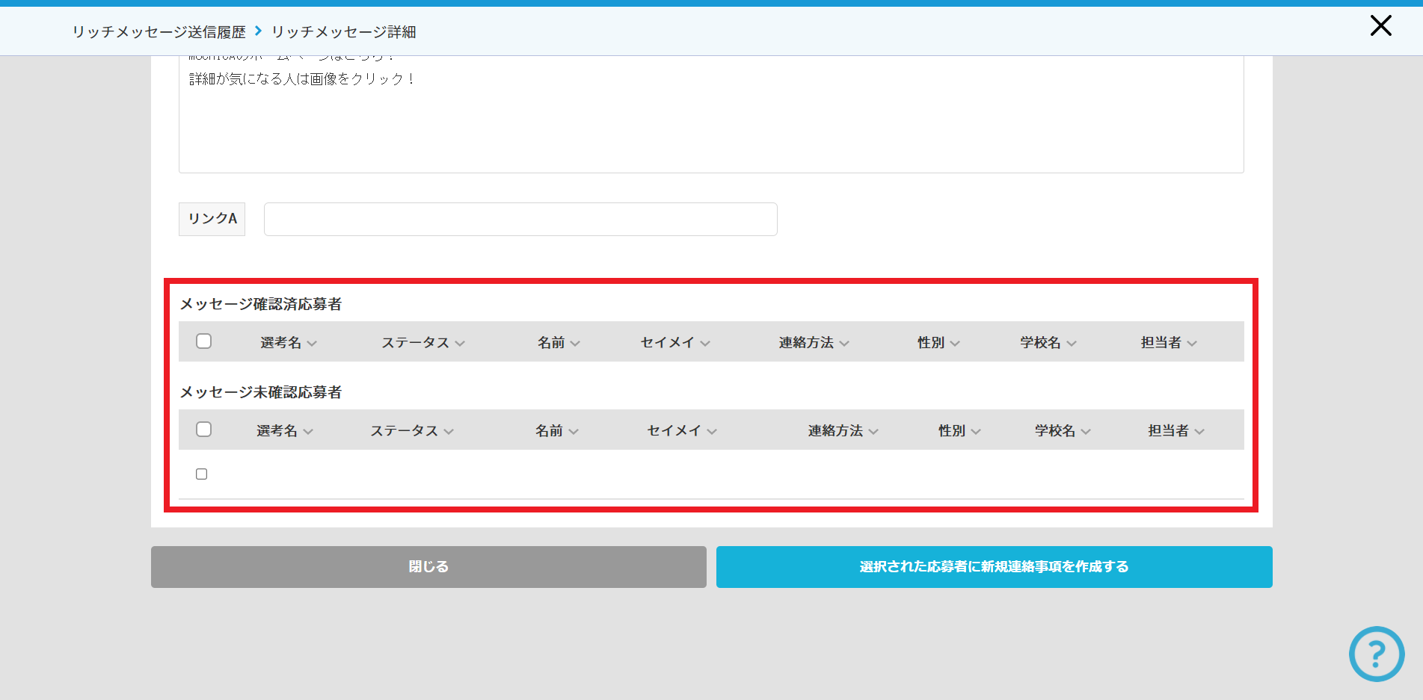Sort confirmed list by 連絡方法 column
1423x700 pixels.
point(813,343)
